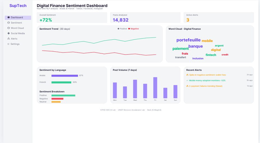
Task: Open E-payment failures trending alert
Action: pyautogui.click(x=206, y=86)
